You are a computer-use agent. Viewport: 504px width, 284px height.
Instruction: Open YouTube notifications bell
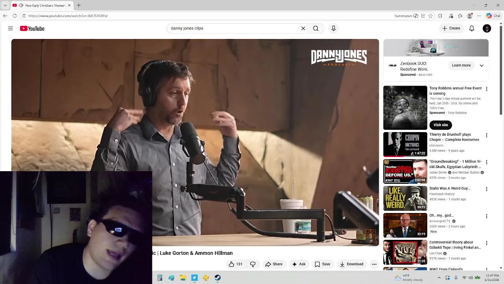(472, 28)
